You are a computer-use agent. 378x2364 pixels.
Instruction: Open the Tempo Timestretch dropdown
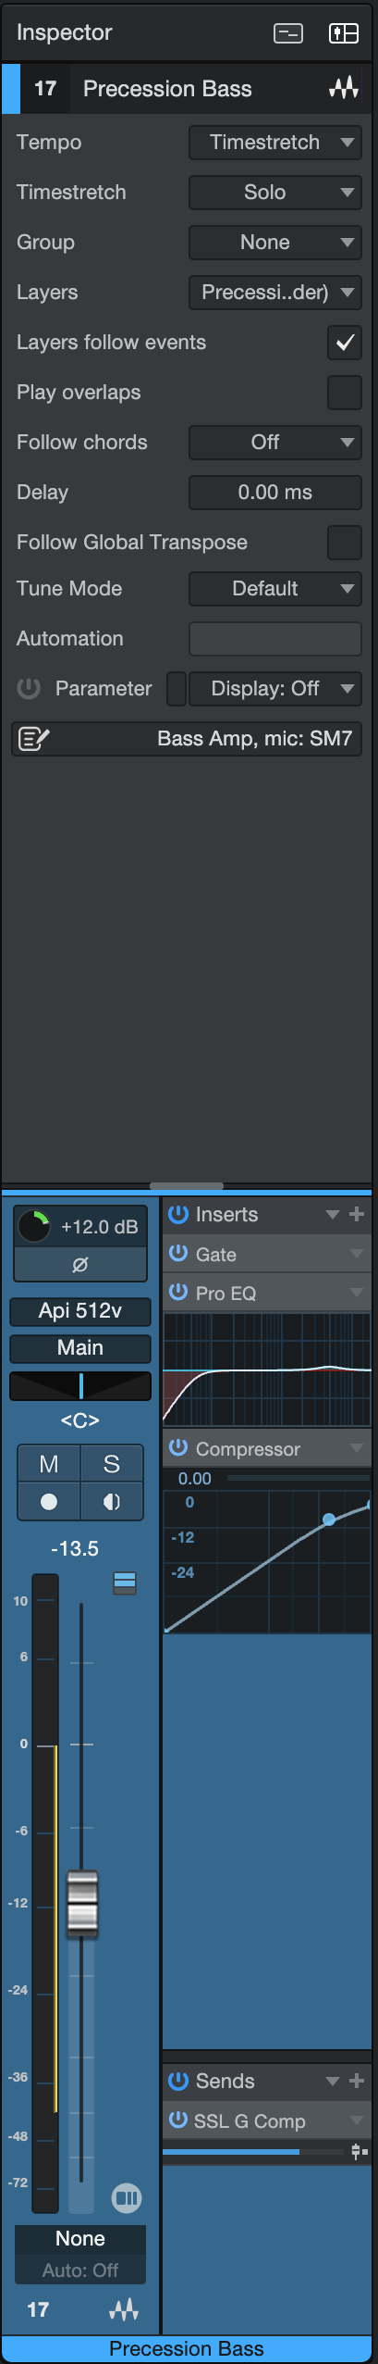click(275, 143)
